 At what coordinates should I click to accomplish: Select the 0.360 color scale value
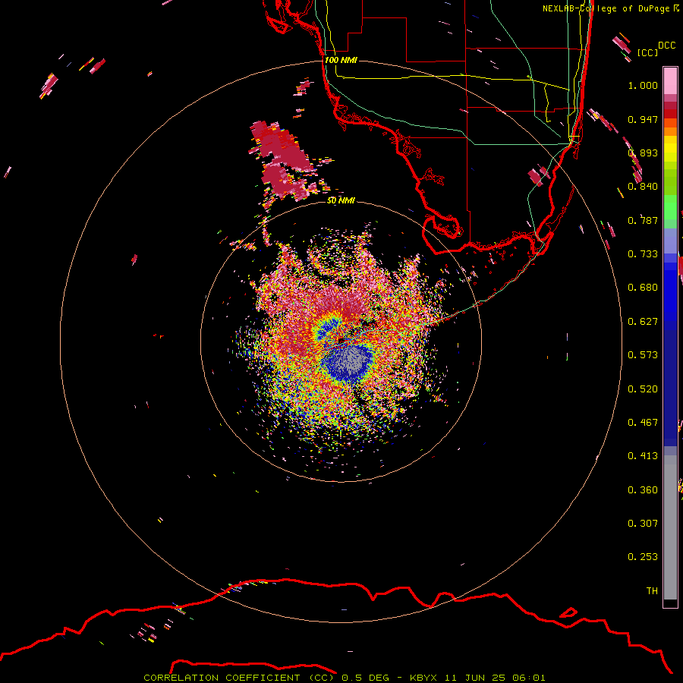tap(643, 490)
